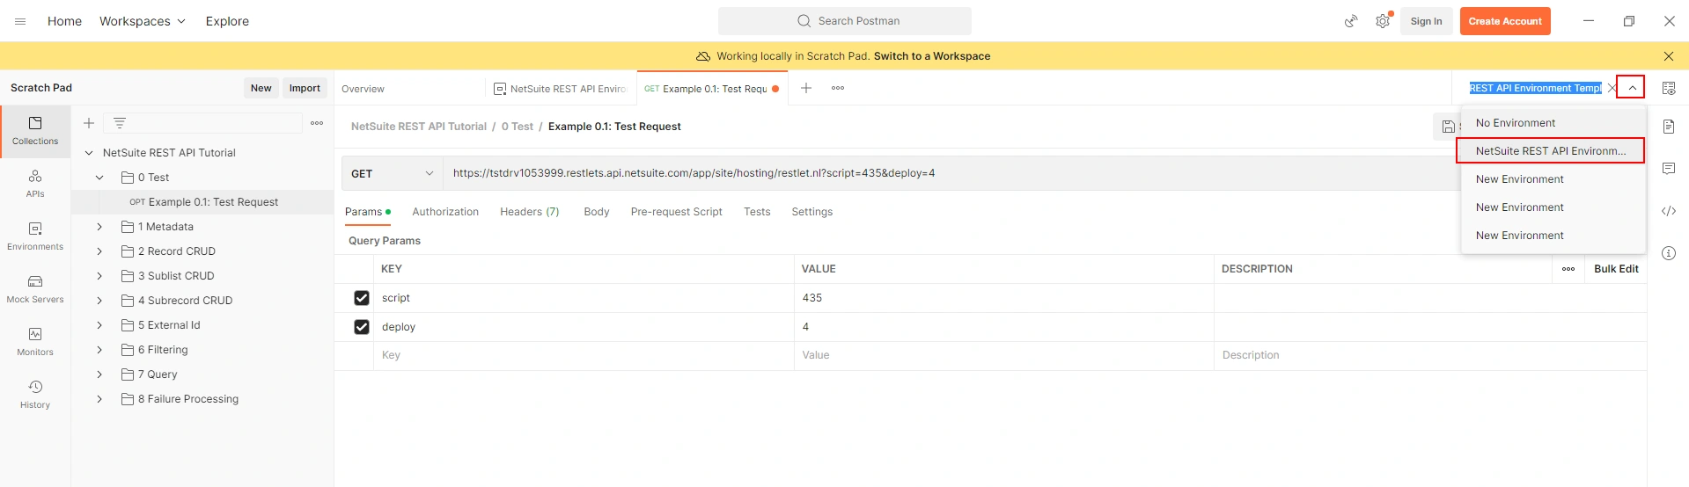1689x487 pixels.
Task: Expand the 2 Record CRUD folder
Action: click(x=99, y=251)
